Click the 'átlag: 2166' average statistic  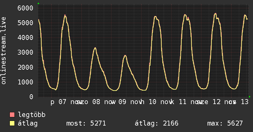[157, 124]
